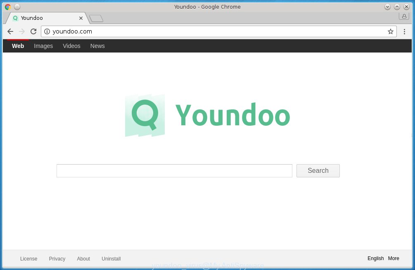This screenshot has width=415, height=270.
Task: View site information icon in address bar
Action: [x=47, y=31]
